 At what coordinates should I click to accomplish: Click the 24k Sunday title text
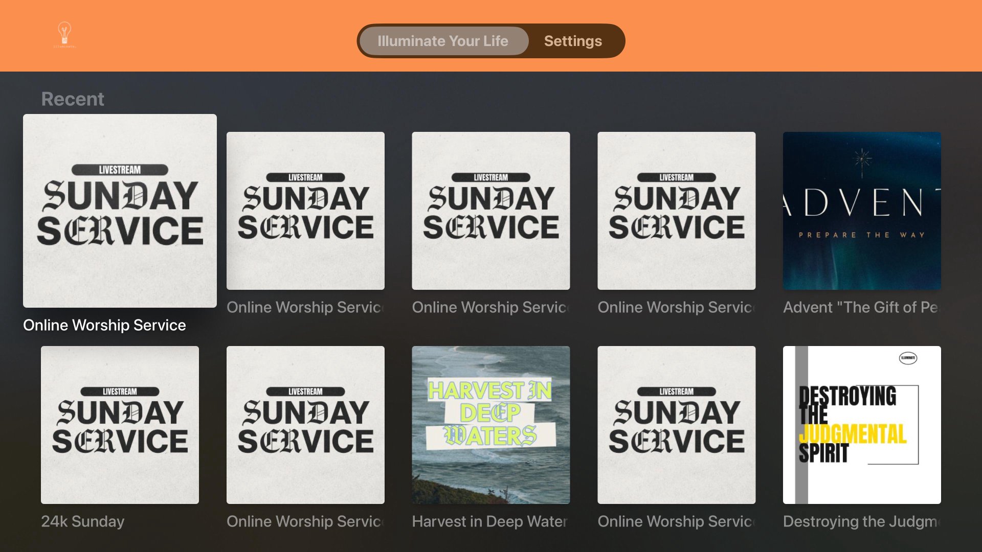click(83, 521)
